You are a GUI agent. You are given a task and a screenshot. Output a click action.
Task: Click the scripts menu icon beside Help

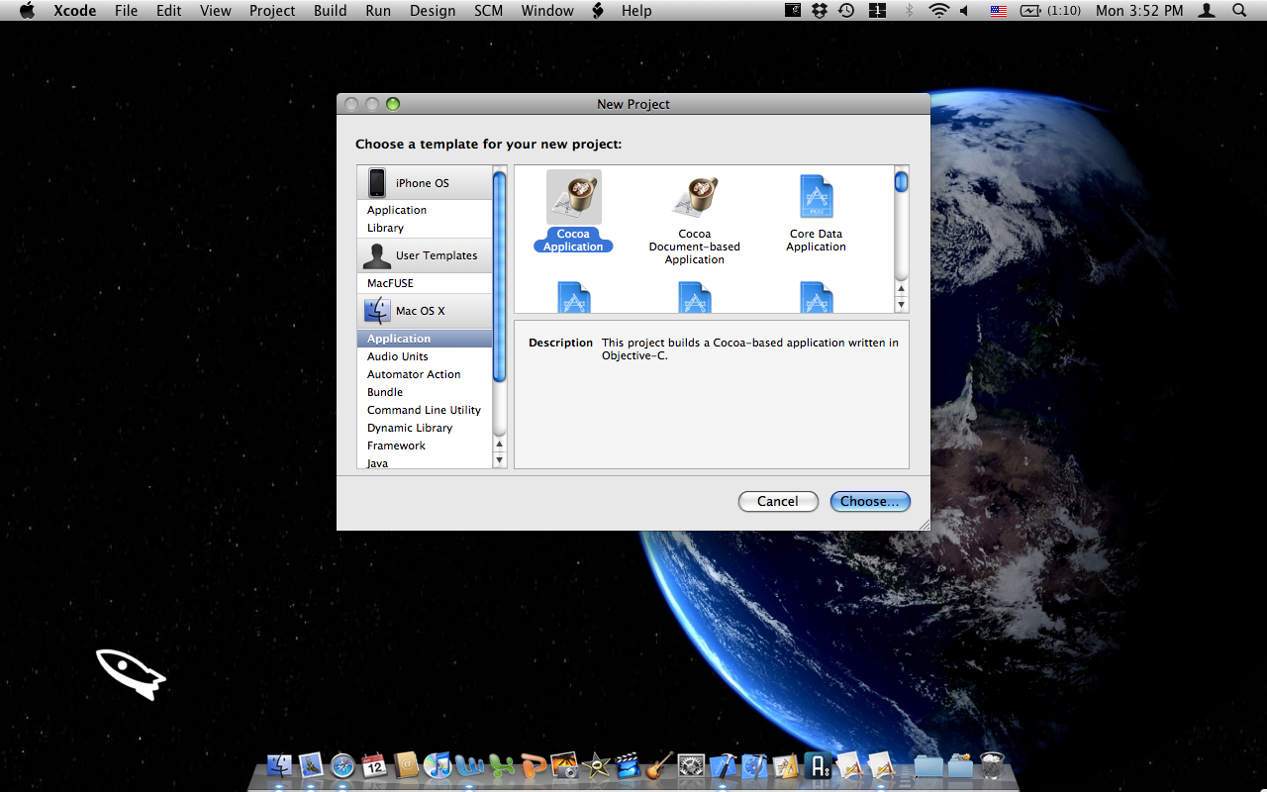(x=598, y=11)
